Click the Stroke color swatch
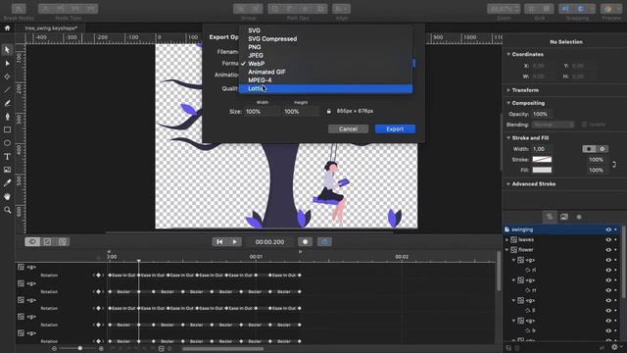The image size is (627, 353). pyautogui.click(x=542, y=160)
